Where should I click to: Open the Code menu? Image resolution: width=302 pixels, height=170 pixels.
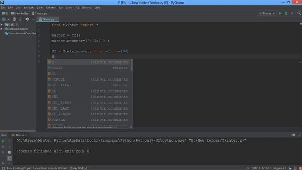click(x=40, y=8)
